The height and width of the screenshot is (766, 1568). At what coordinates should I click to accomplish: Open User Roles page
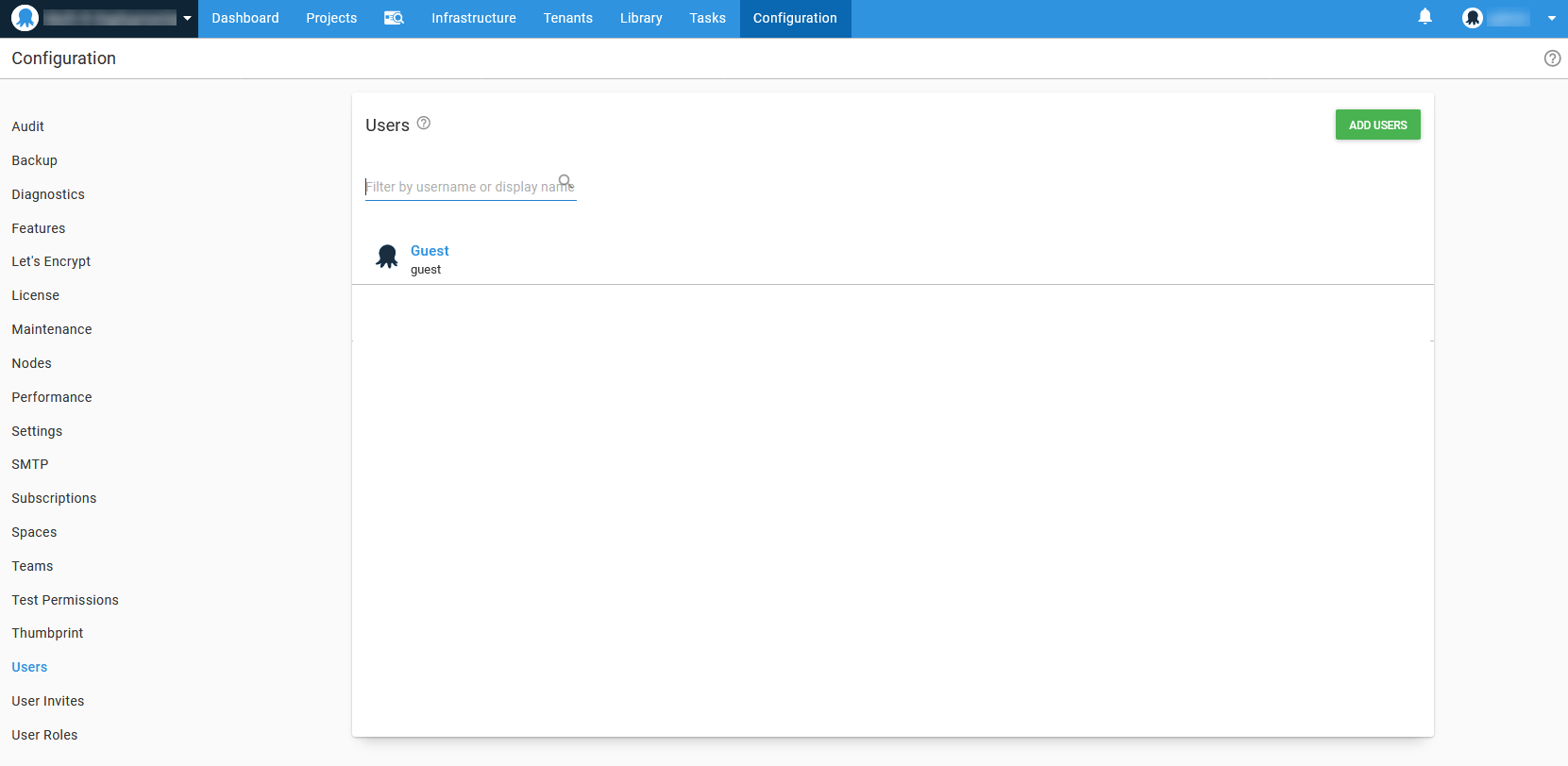pos(44,735)
